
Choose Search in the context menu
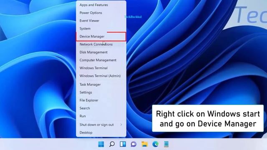point(101,108)
